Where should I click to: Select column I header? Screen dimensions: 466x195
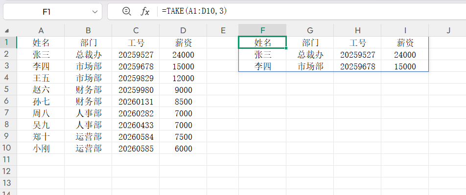tap(405, 30)
